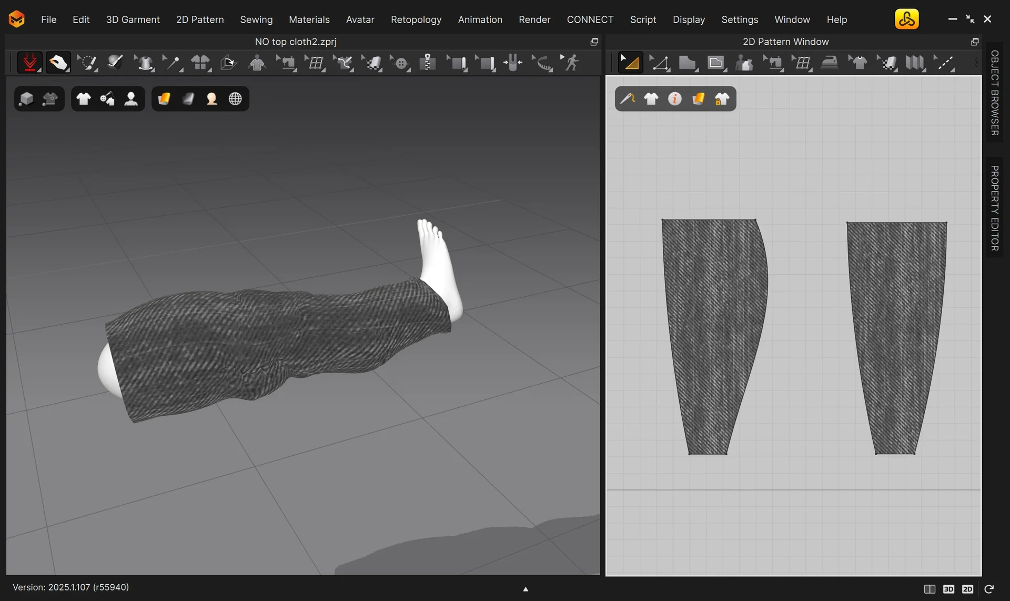The image size is (1010, 601).
Task: Click the yellow CLO-SET Connect button
Action: [907, 19]
